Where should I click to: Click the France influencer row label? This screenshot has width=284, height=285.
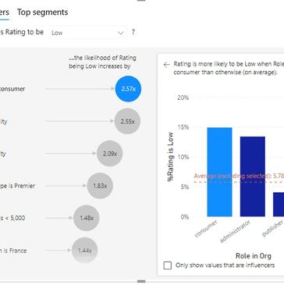coord(13,251)
